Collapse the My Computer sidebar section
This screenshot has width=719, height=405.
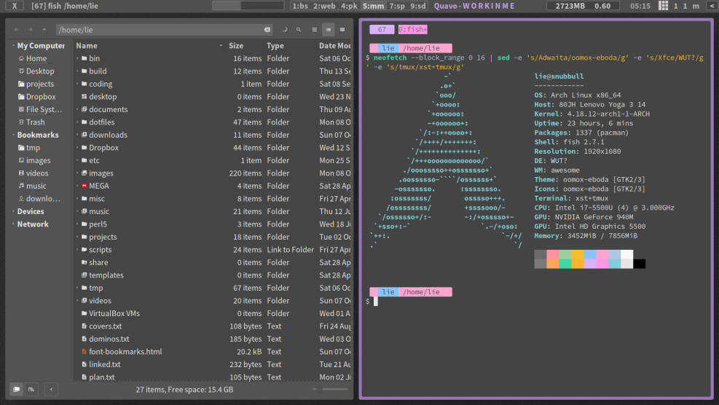[x=13, y=46]
